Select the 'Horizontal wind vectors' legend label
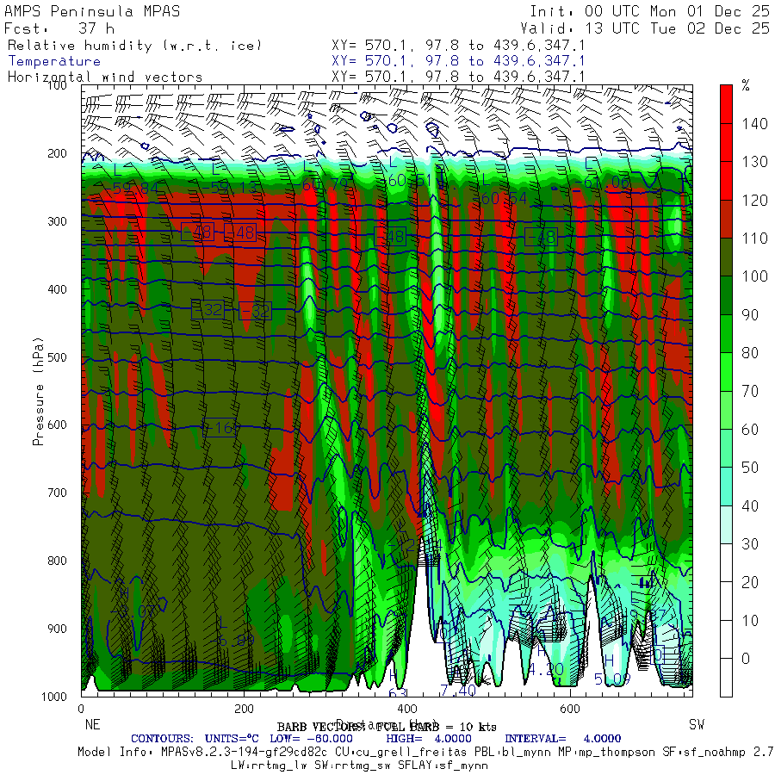 tap(105, 77)
